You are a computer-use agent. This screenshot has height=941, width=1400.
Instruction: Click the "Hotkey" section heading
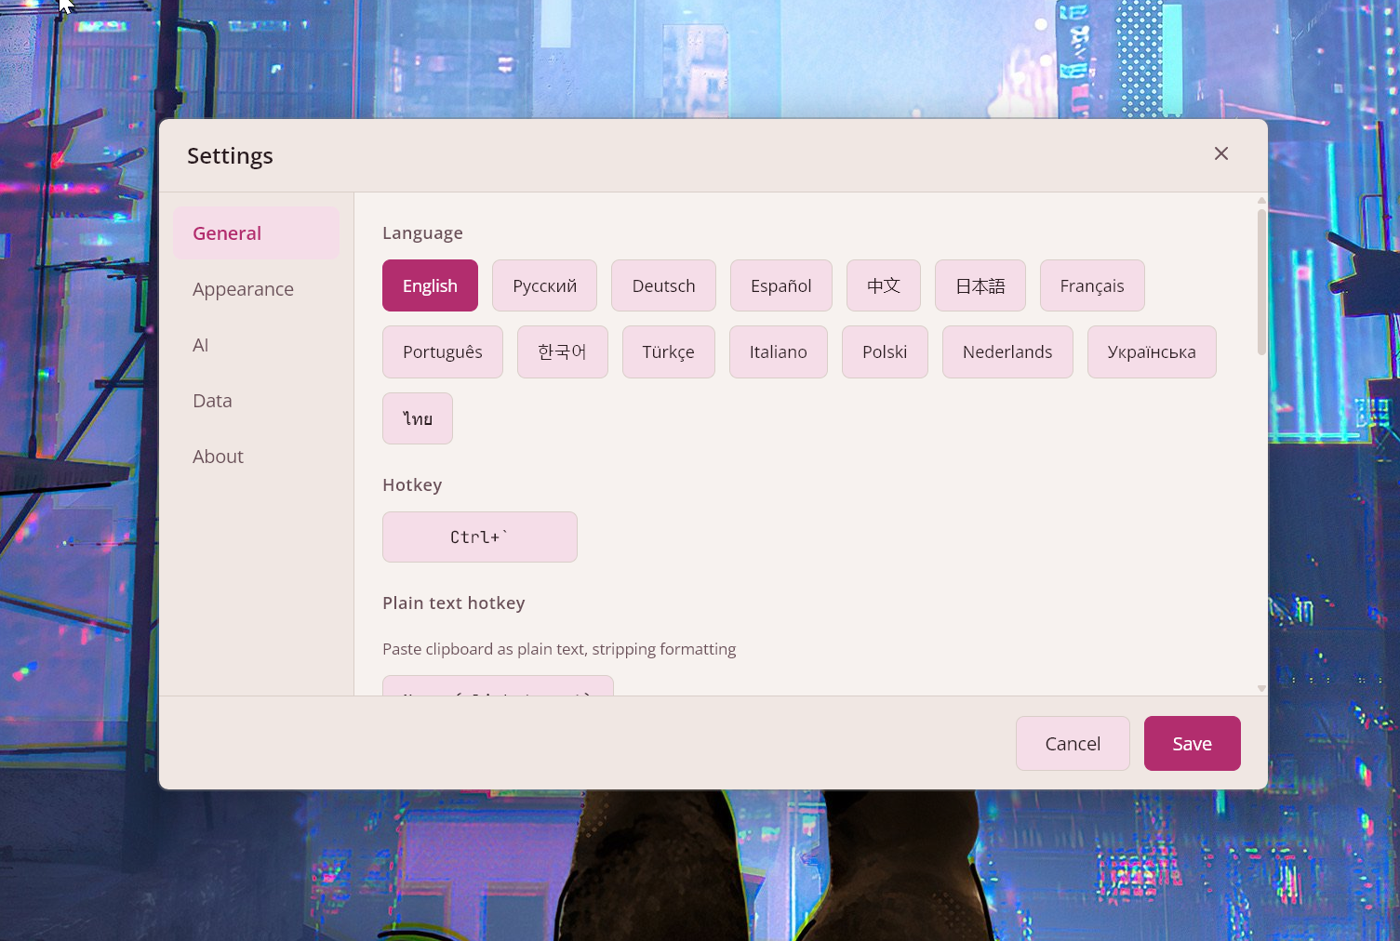[x=412, y=484]
